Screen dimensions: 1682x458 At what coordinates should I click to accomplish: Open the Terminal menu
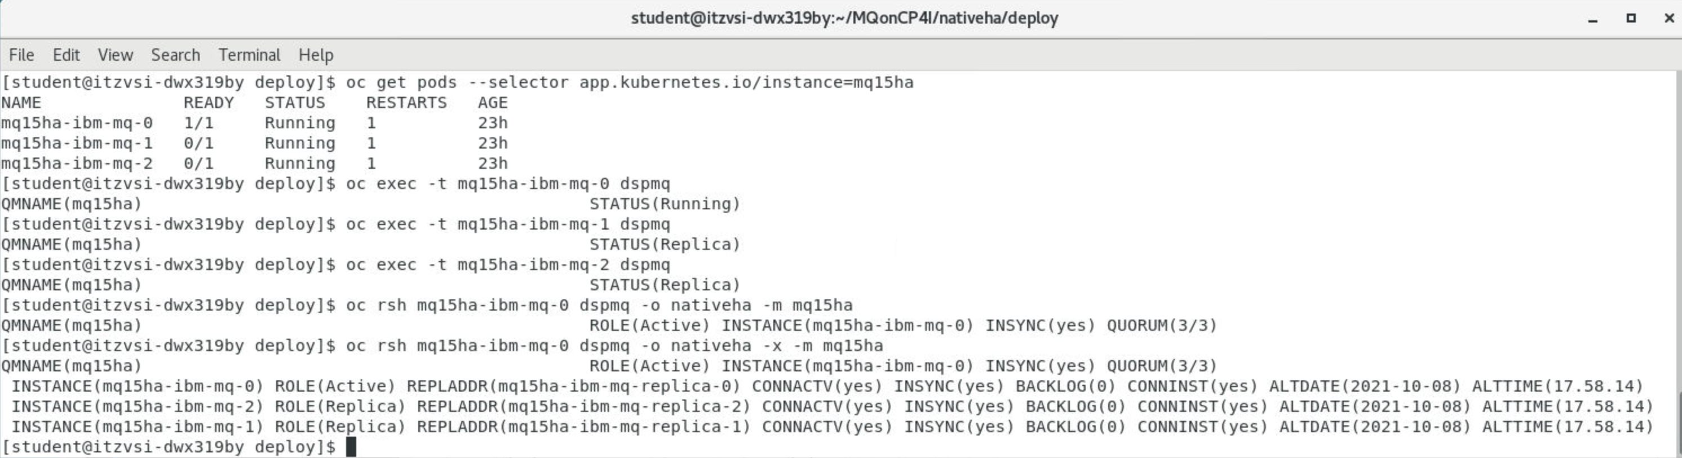pyautogui.click(x=250, y=55)
